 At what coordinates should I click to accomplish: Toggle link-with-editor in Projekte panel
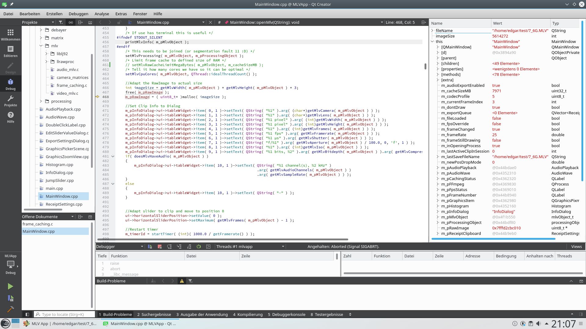71,23
